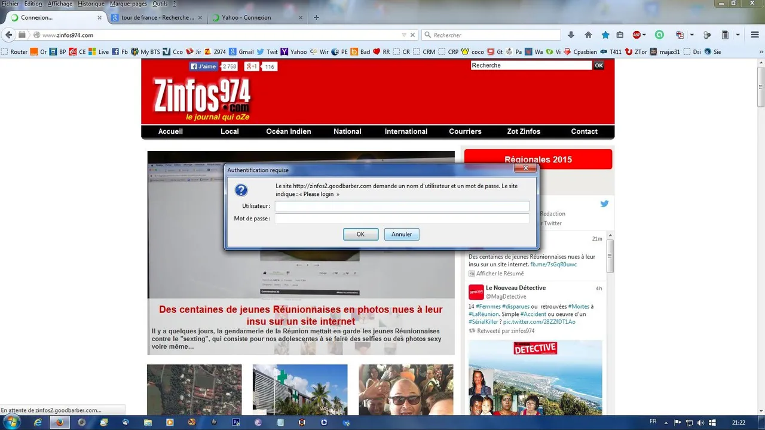Focus the Mot de passe field
Screen dimensions: 765x430
402,219
